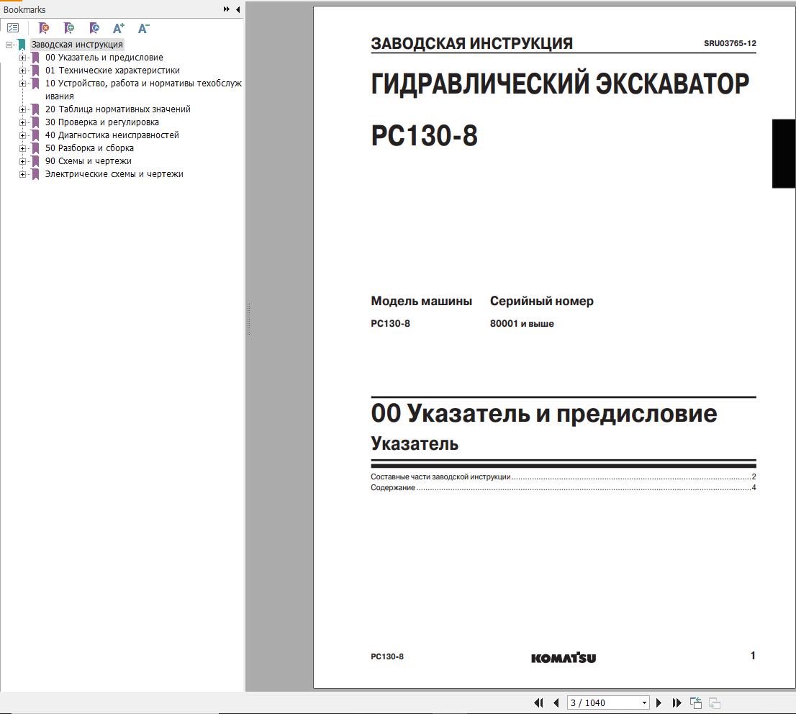The image size is (796, 714).
Task: Open bookmark 40 Диагностика неисправностей
Action: [x=112, y=135]
